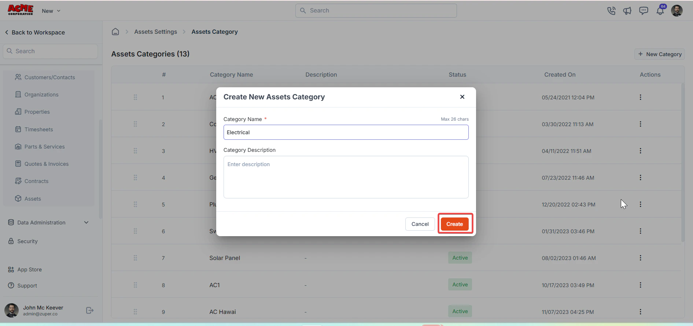Open three-dot actions menu for row 7
693x326 pixels.
tap(640, 258)
